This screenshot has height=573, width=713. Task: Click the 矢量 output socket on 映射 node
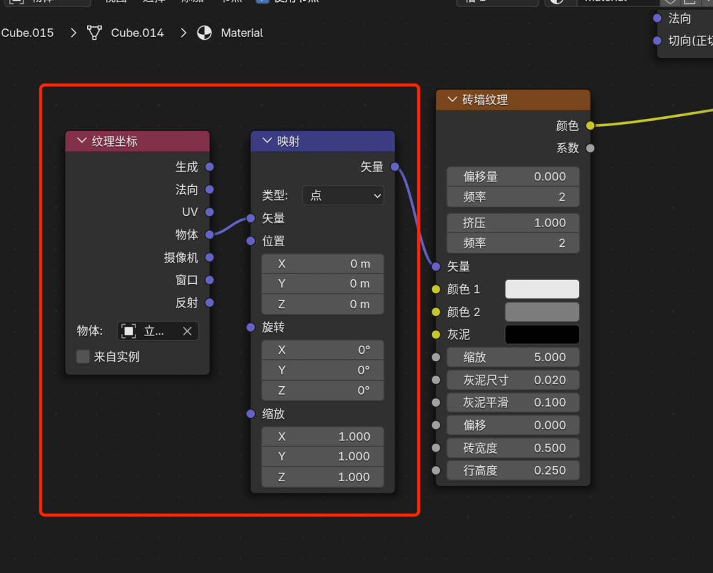pyautogui.click(x=395, y=167)
